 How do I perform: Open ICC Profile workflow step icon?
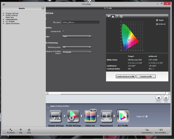123,116
